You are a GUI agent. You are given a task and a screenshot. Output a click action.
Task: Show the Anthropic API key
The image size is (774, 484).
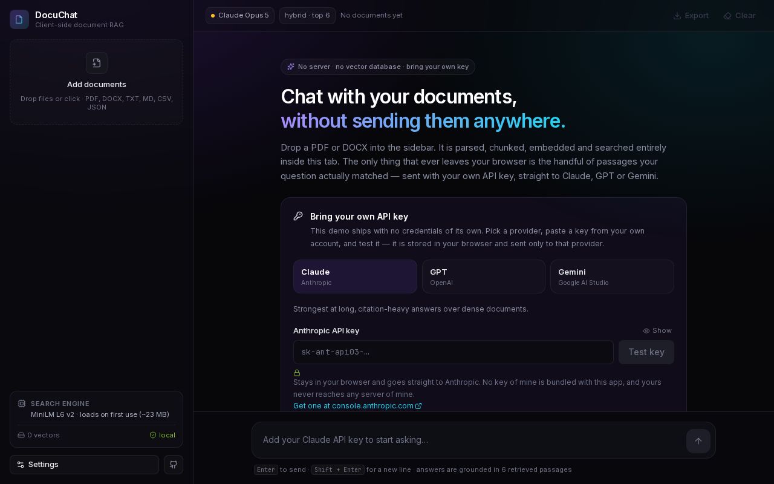657,330
